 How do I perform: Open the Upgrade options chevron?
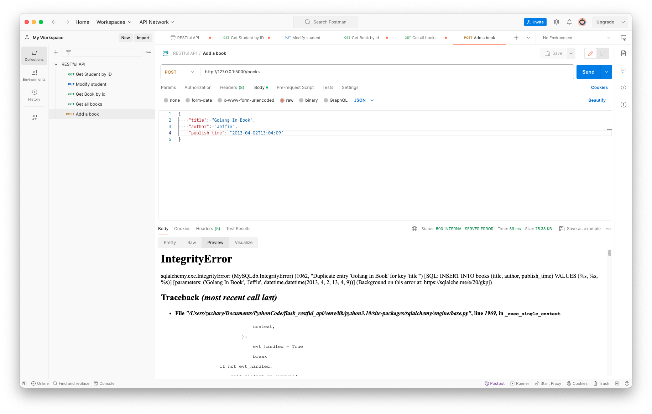pyautogui.click(x=623, y=22)
